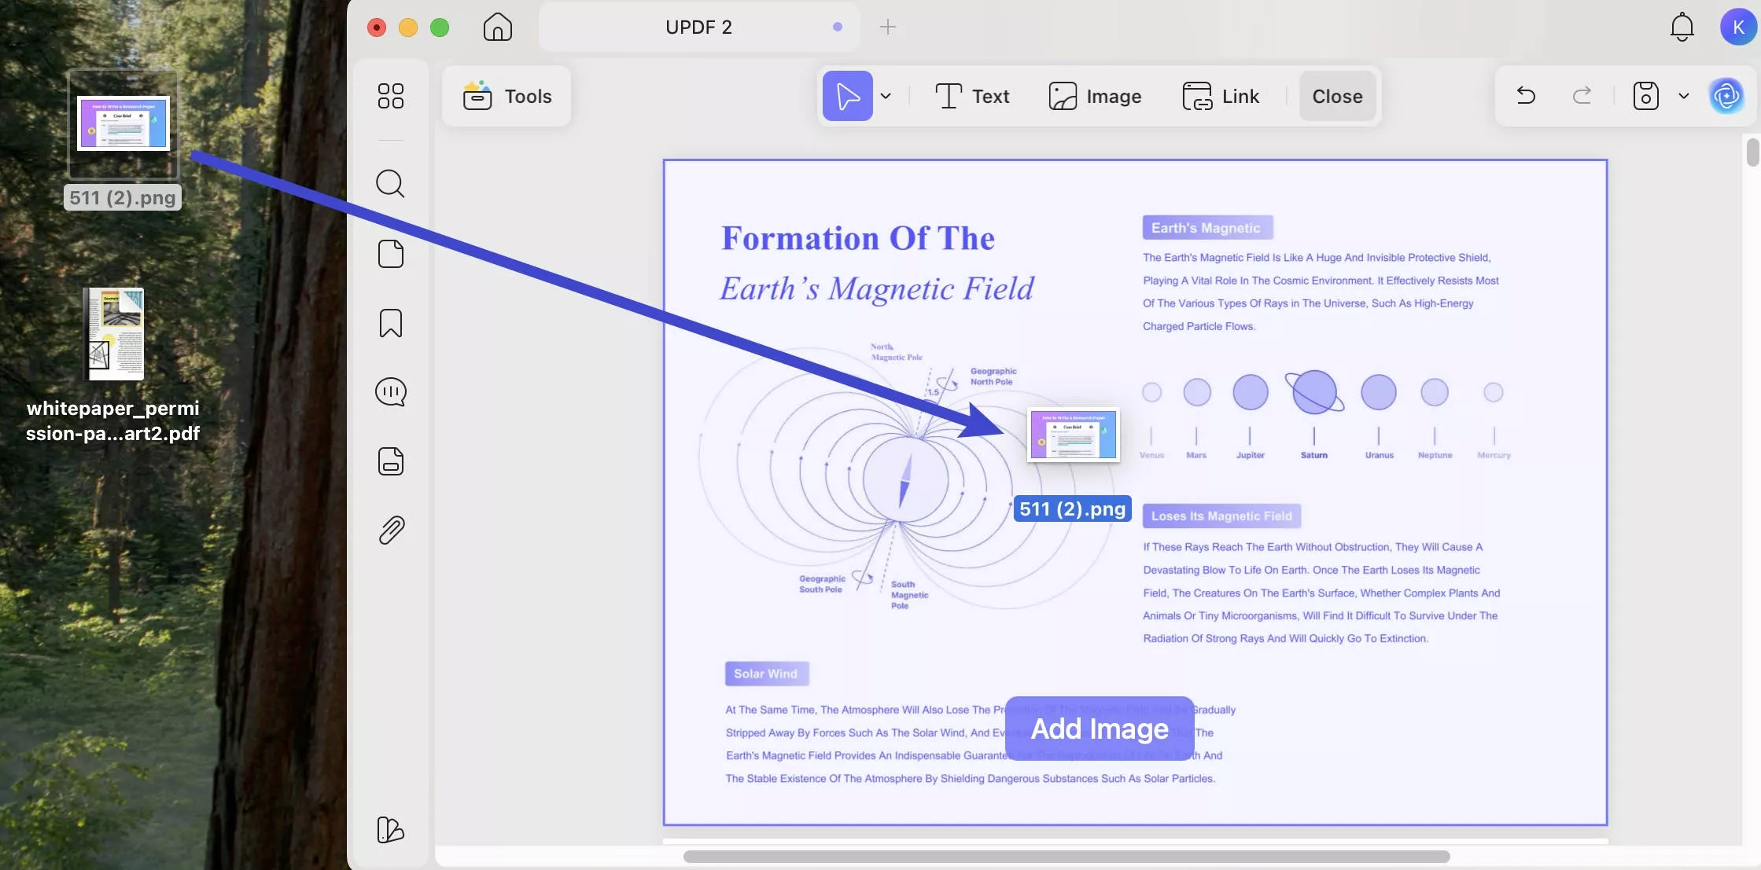Viewport: 1761px width, 870px height.
Task: Open the comments panel icon
Action: coord(390,391)
